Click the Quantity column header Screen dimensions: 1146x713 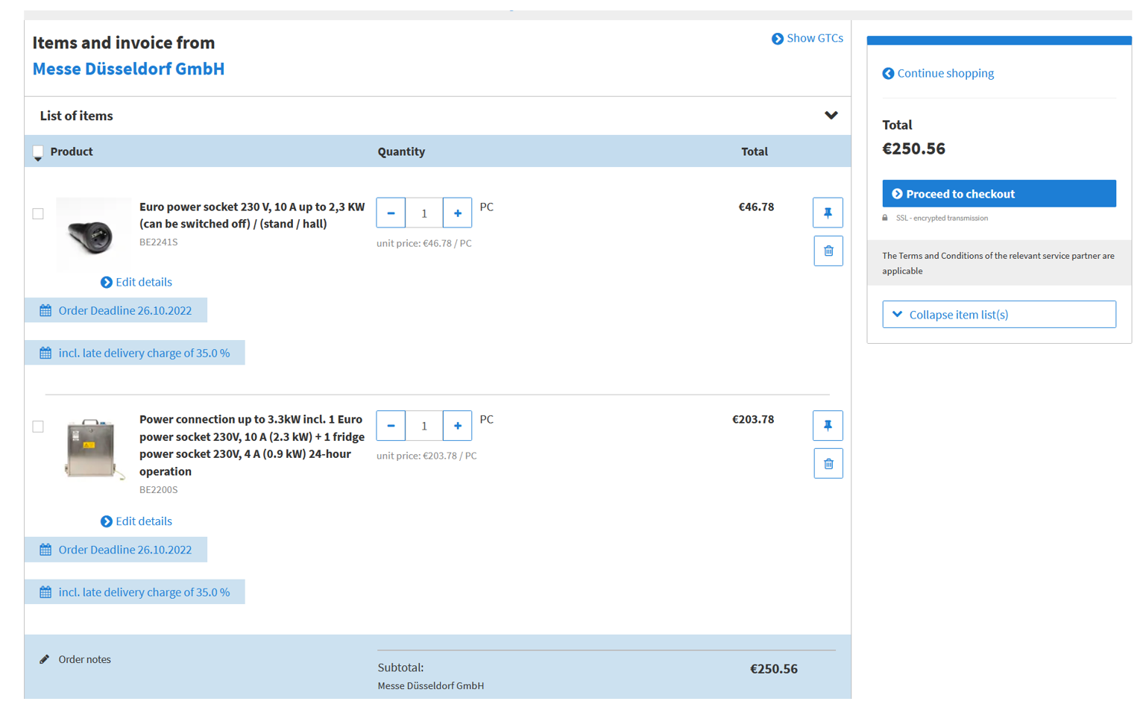pos(401,151)
